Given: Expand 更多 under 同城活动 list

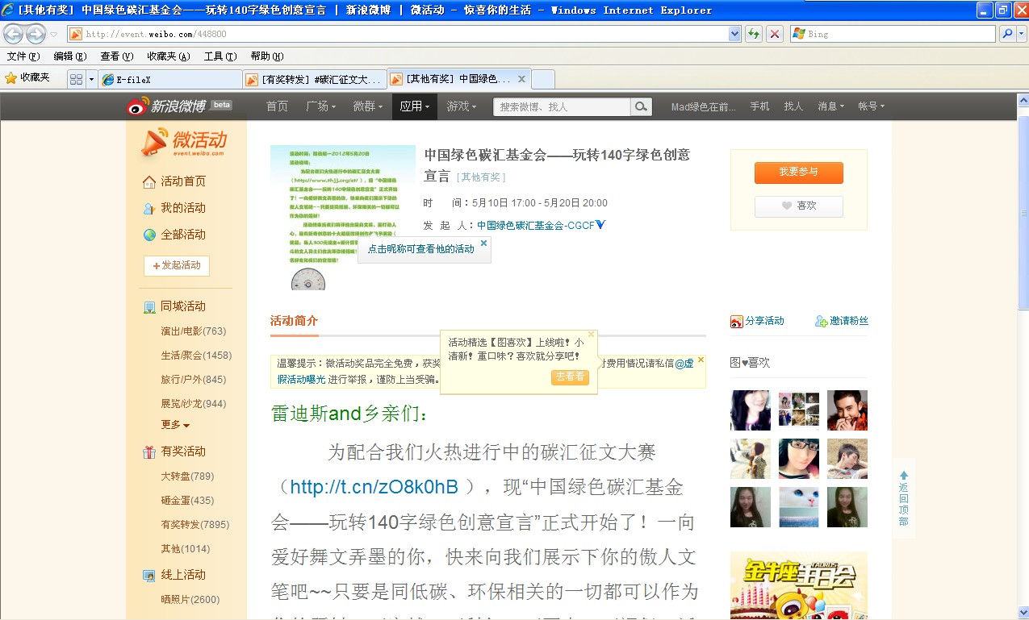Looking at the screenshot, I should [175, 425].
